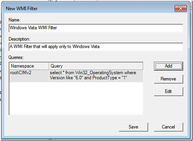Click the "New WMI Filter" title bar

tap(75, 8)
